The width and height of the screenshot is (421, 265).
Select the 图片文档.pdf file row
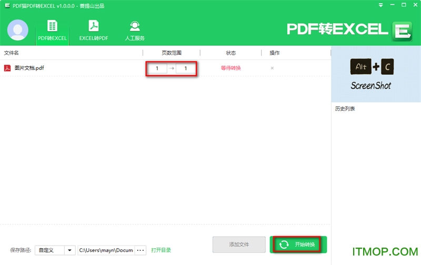coord(165,68)
